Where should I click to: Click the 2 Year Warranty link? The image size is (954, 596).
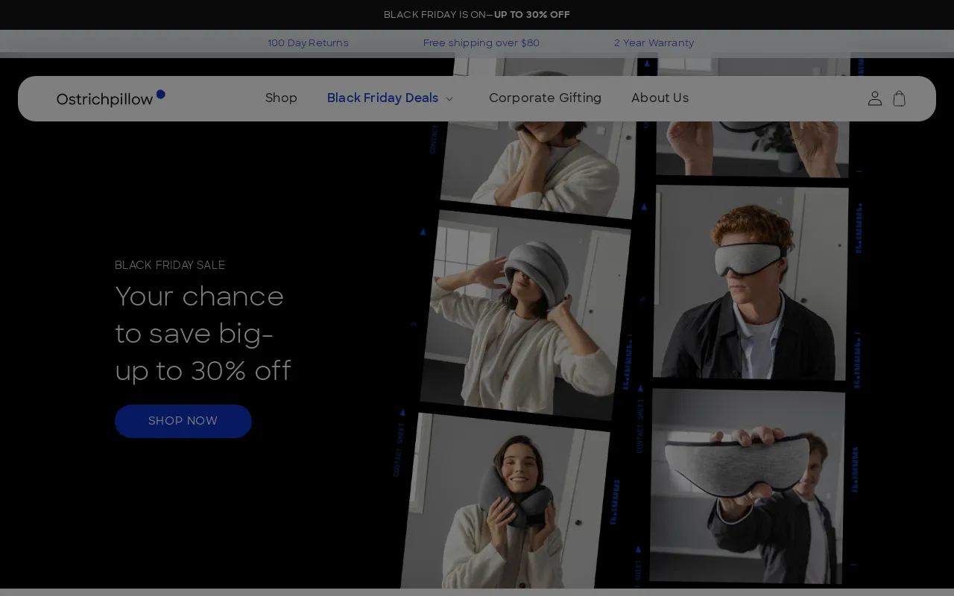coord(654,43)
